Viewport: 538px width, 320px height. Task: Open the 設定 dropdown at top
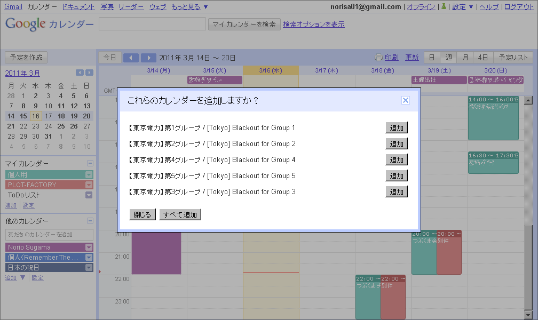click(463, 6)
